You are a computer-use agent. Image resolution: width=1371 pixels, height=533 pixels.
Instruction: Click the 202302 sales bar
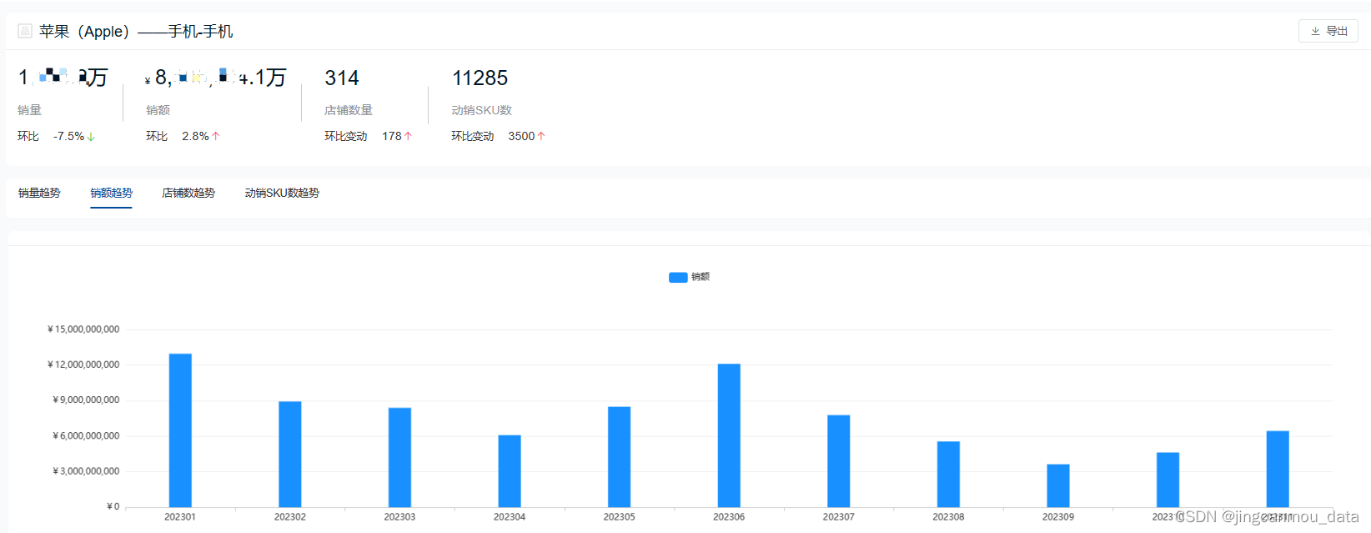click(290, 454)
